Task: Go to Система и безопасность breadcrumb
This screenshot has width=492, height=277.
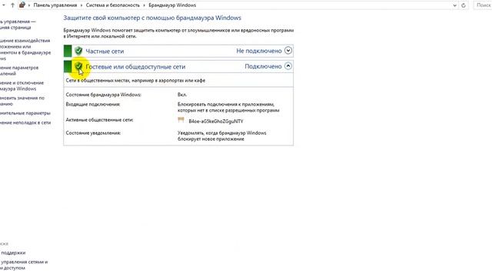Action: point(113,5)
